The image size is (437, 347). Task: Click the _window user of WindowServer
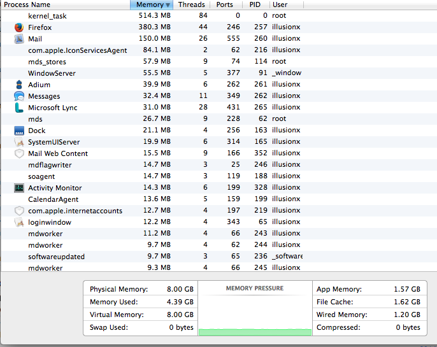287,73
